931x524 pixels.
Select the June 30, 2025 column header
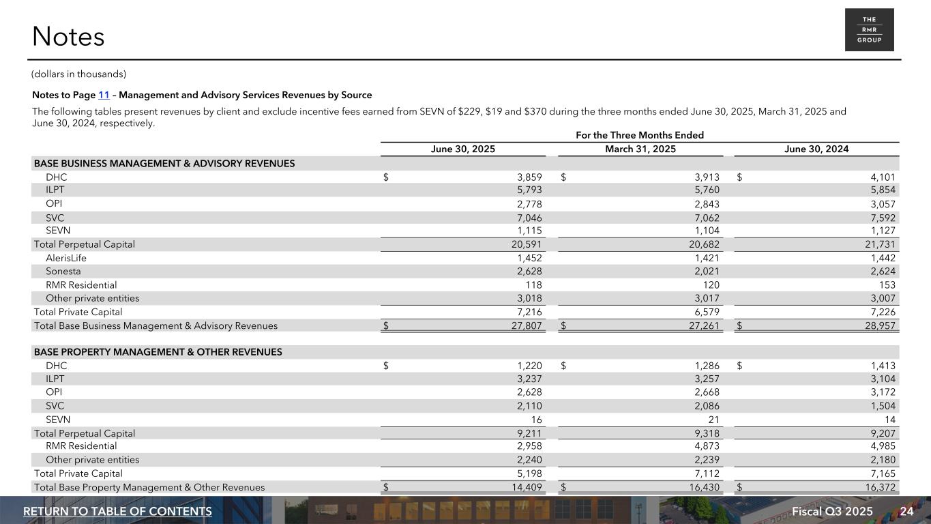463,149
